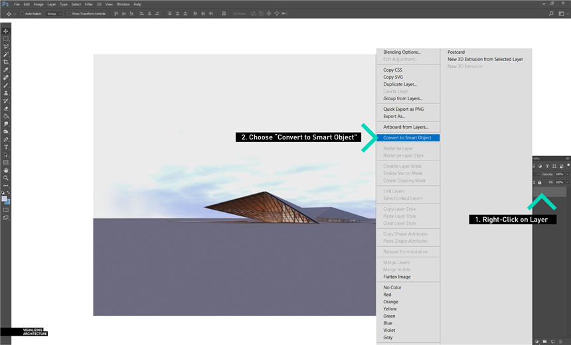Expand the layer Fill dropdown
Viewport: 571px width, 345px height.
click(x=566, y=182)
